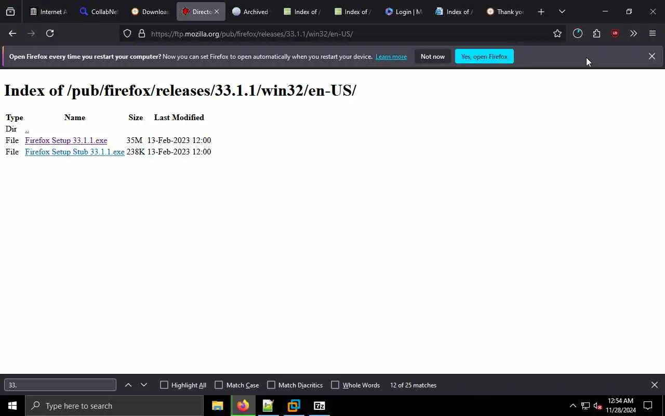Open Firefox View from the tab bar
665x416 pixels.
pyautogui.click(x=10, y=11)
